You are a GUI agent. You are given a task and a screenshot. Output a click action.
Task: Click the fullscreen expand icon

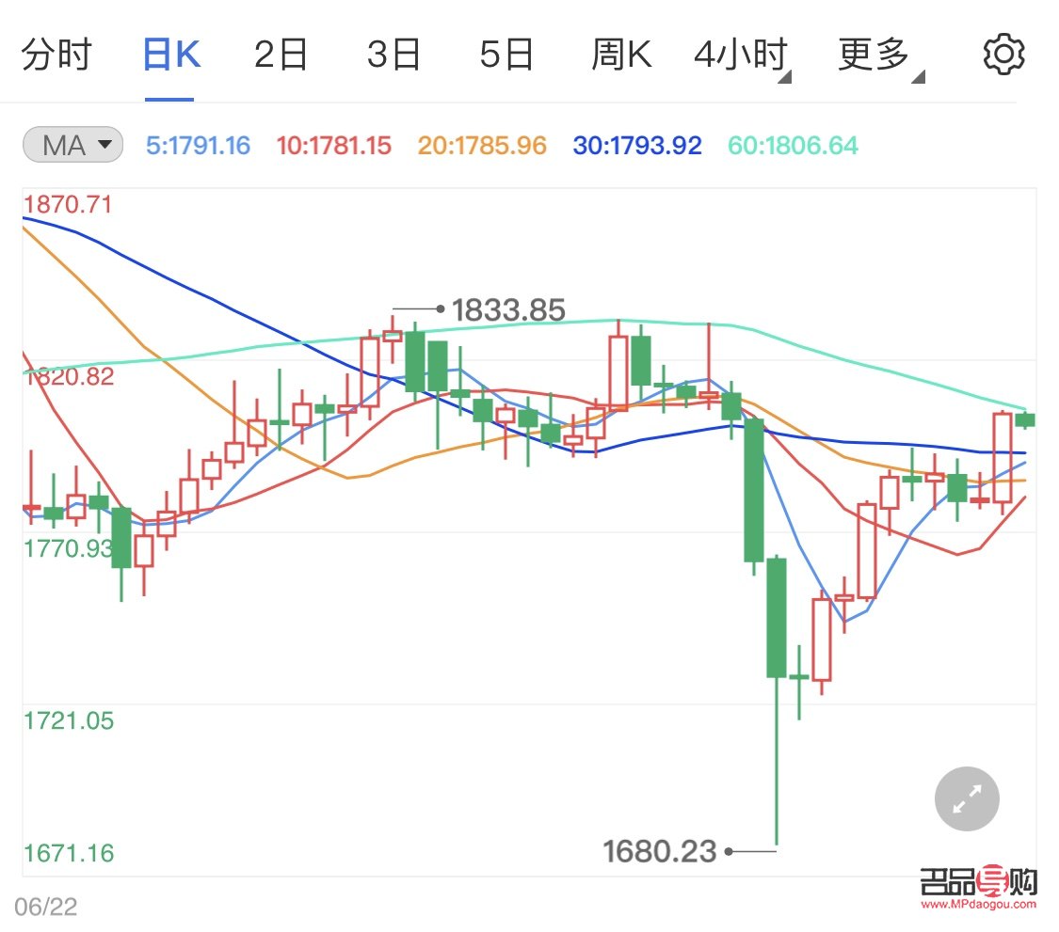[x=966, y=798]
